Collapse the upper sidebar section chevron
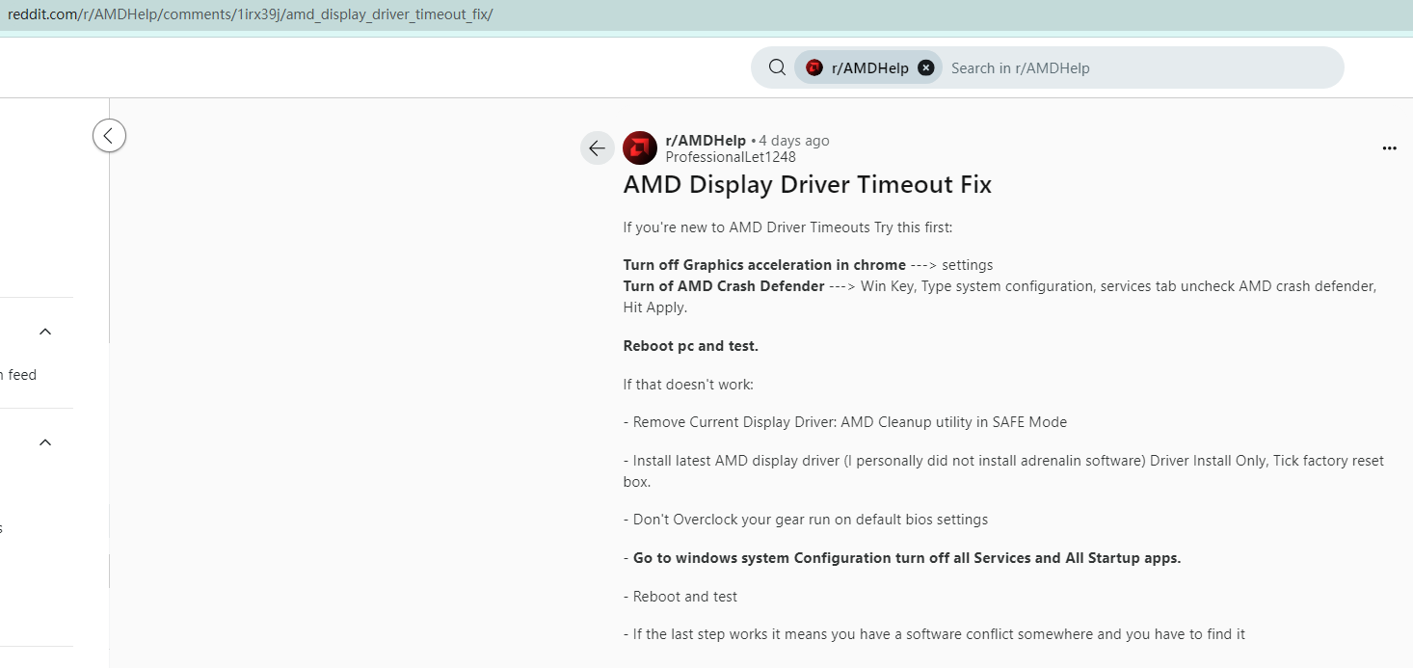Image resolution: width=1413 pixels, height=668 pixels. point(44,332)
